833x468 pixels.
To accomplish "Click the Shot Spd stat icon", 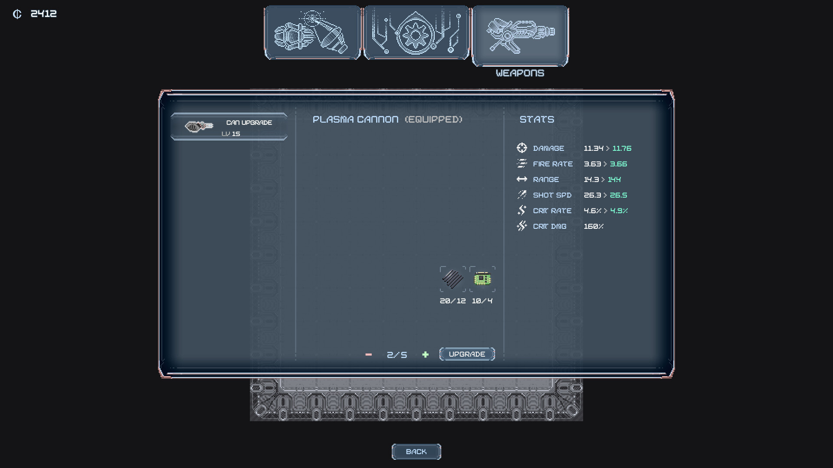I will [x=522, y=195].
